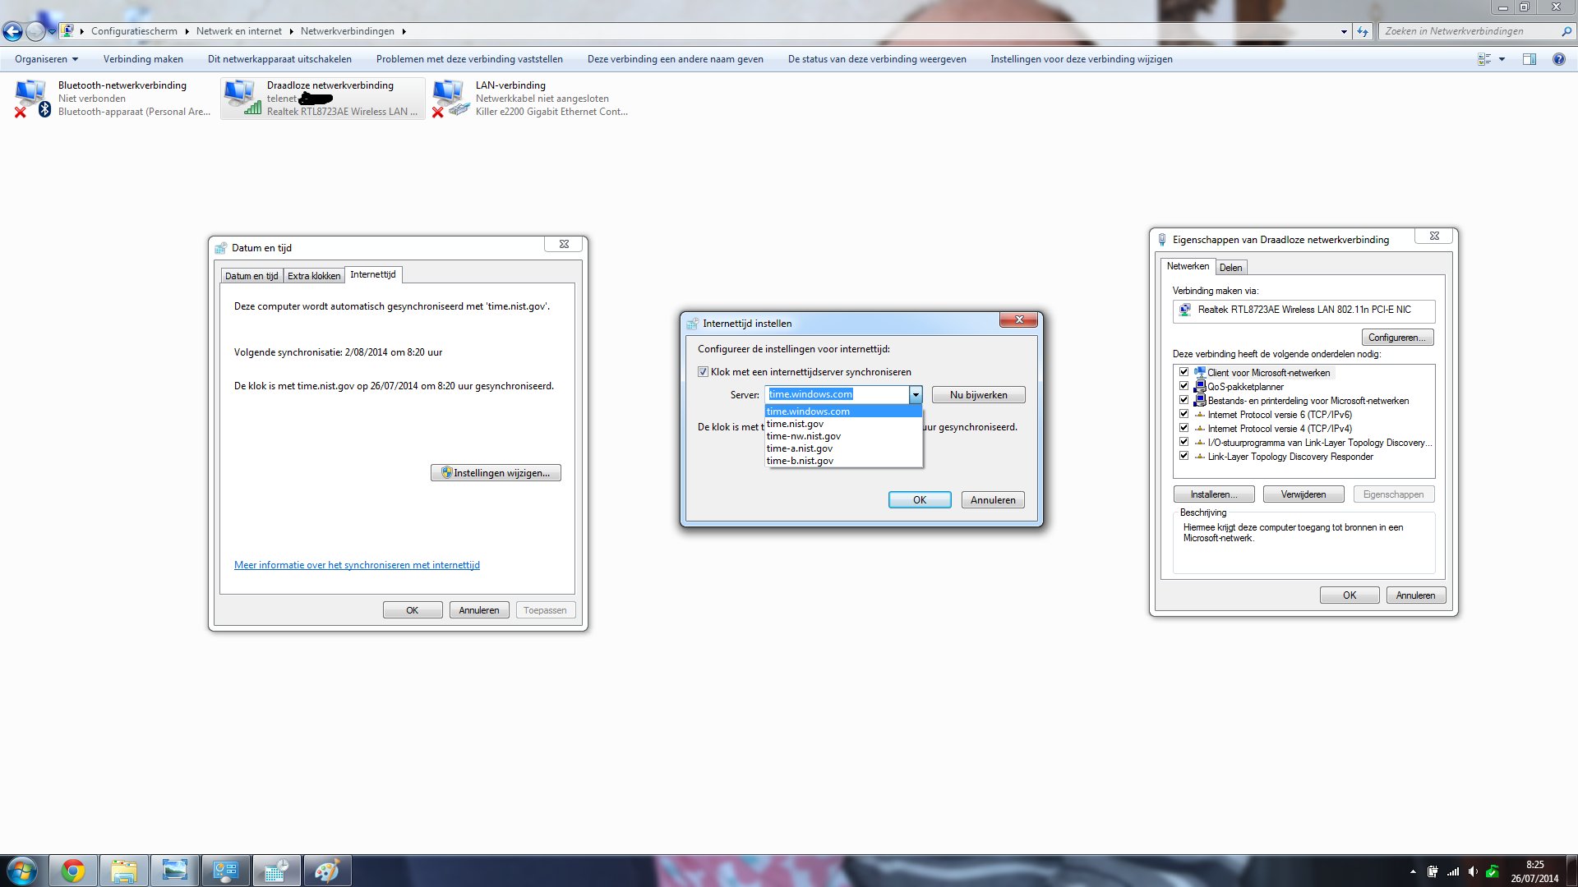Open Meer informatie over synchroniseren link
Viewport: 1578px width, 887px height.
357,565
